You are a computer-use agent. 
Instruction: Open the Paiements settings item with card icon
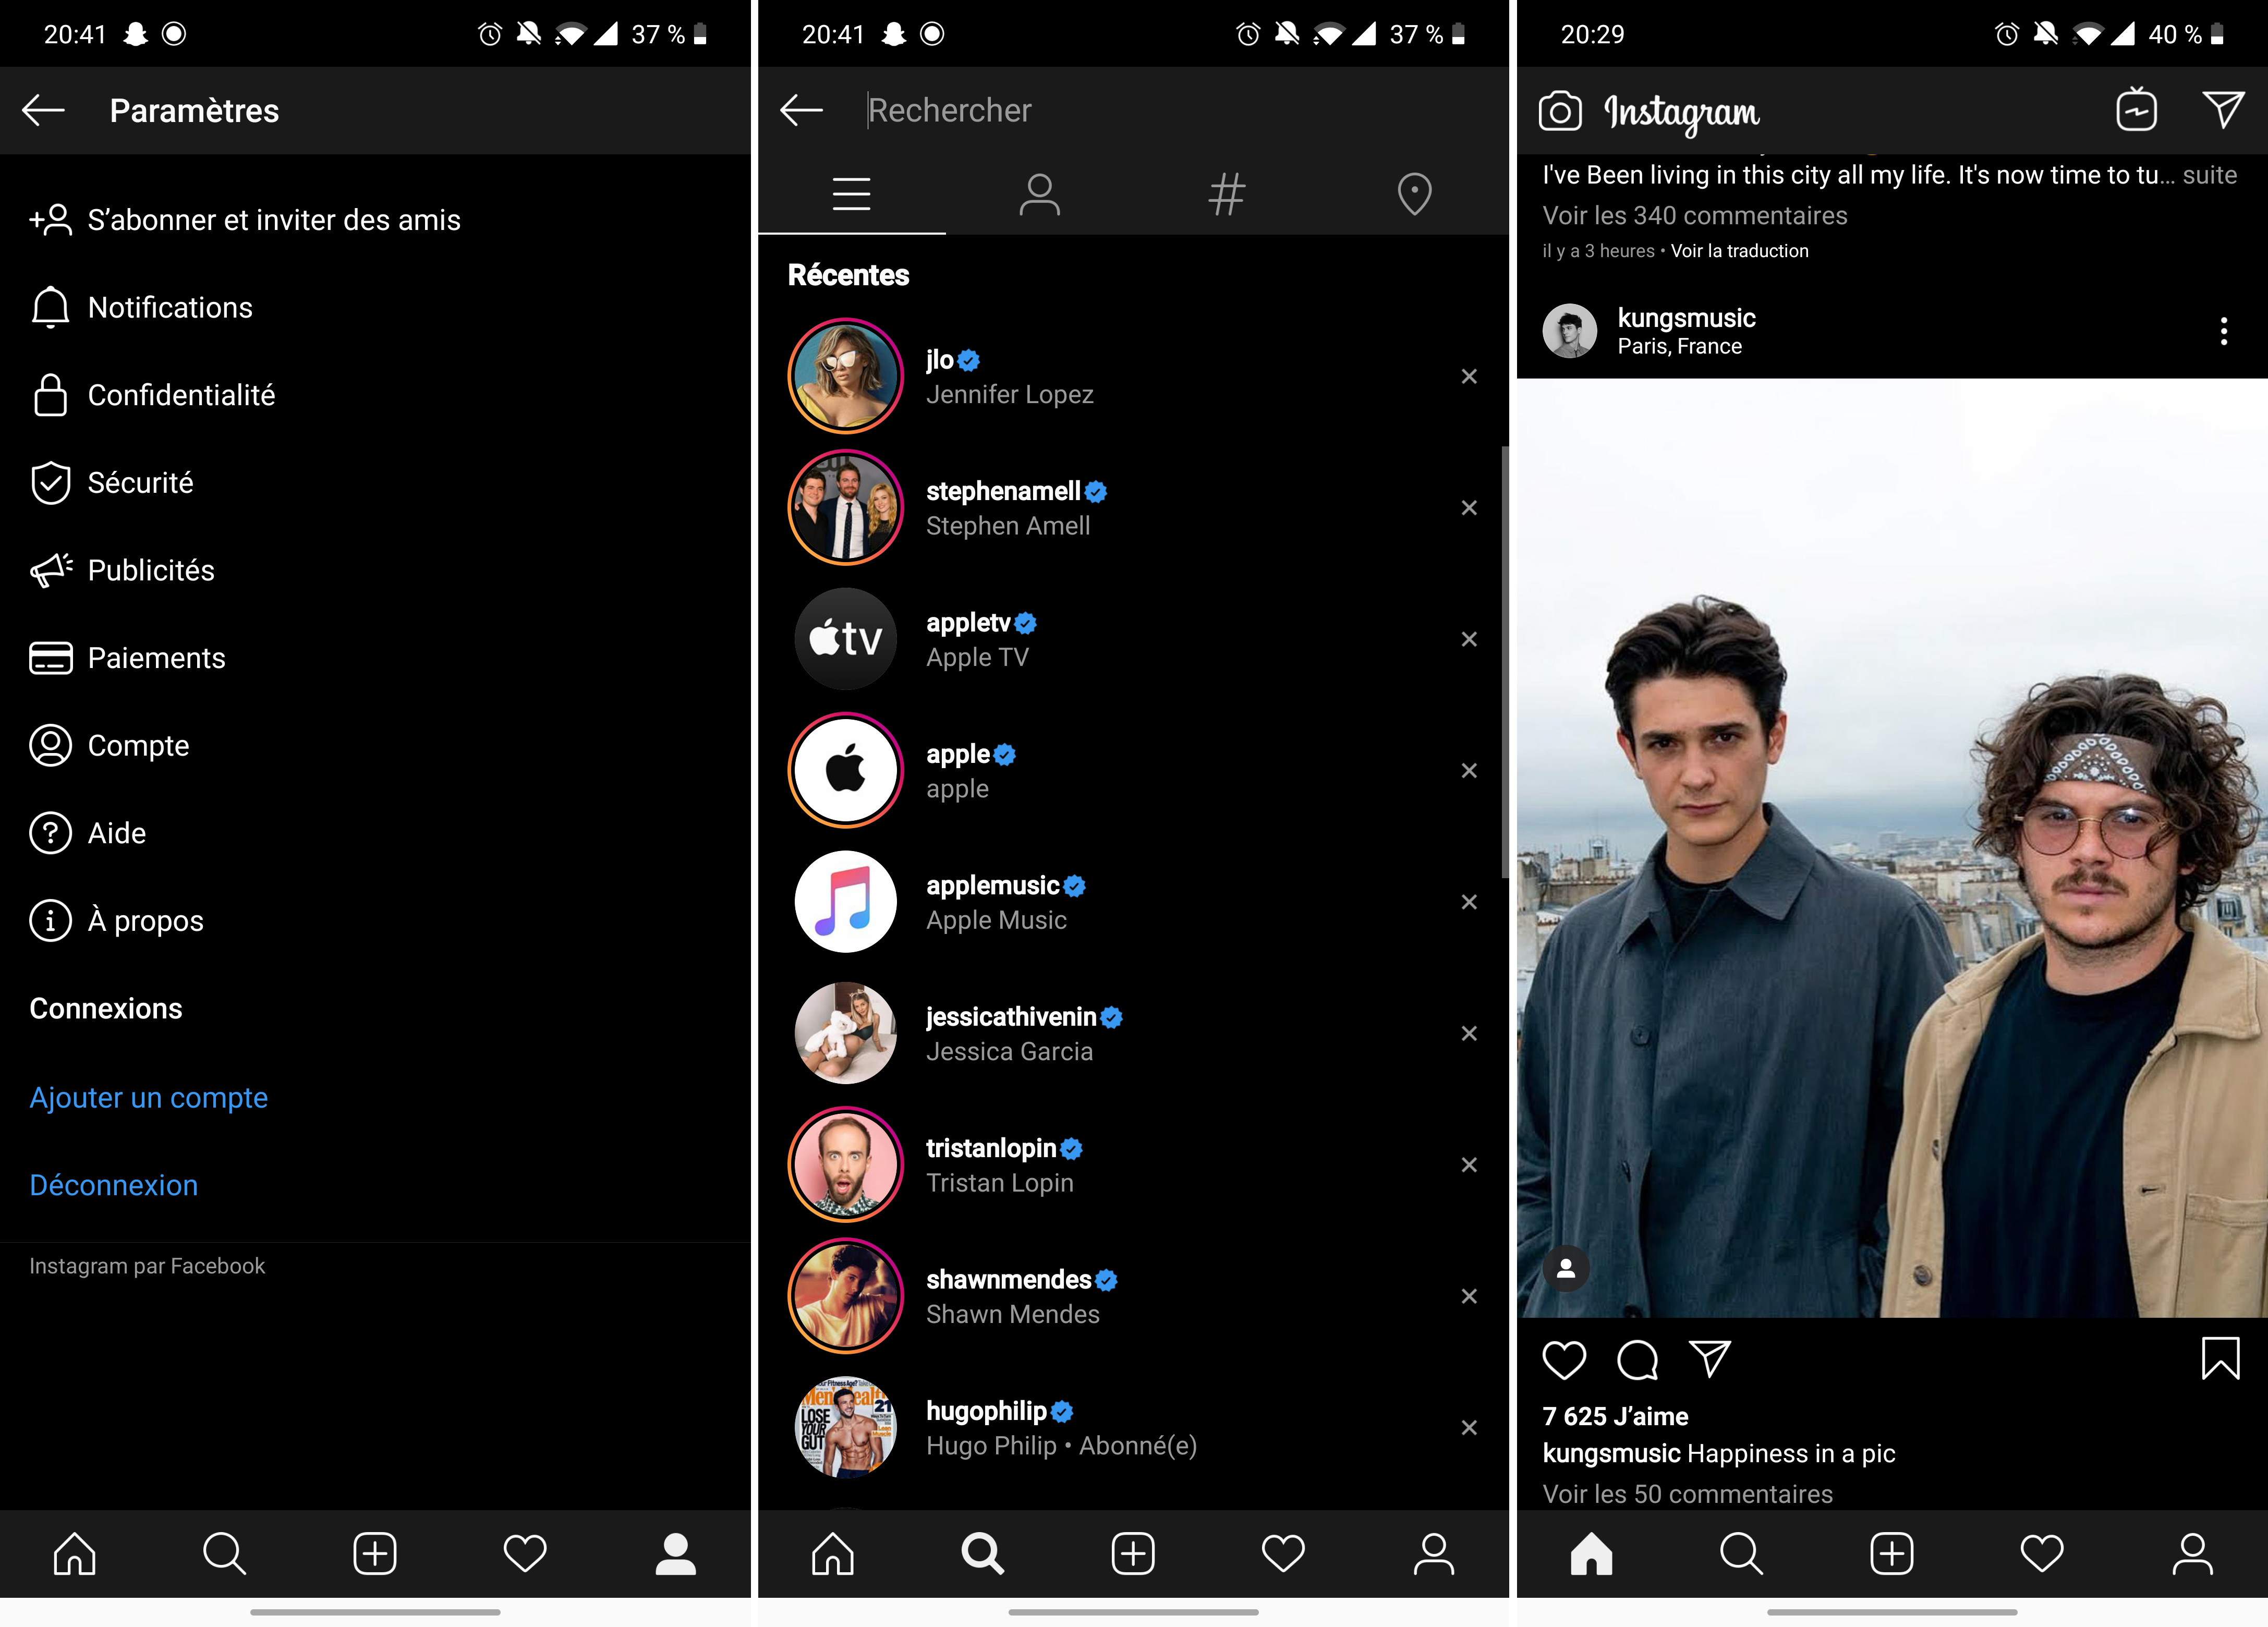(156, 658)
